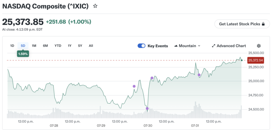Click the Advanced Chart expand arrows icon
This screenshot has height=132, width=273.
click(213, 46)
